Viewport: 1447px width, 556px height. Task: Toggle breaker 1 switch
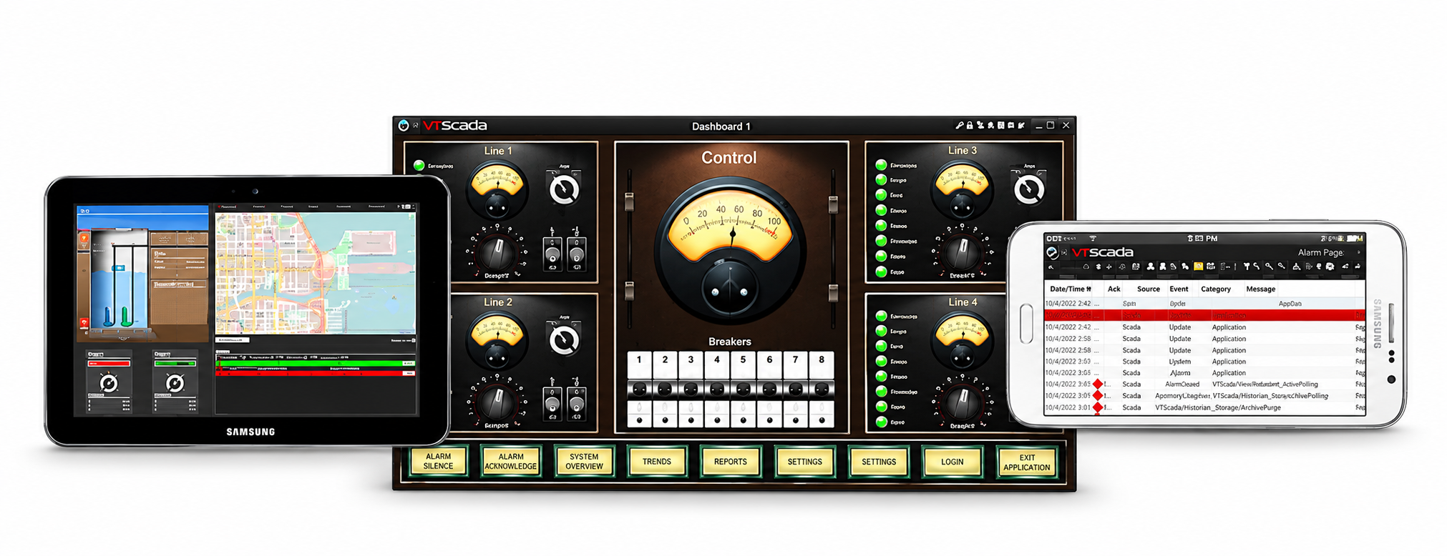point(639,389)
